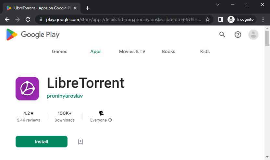Click the LibreTorrent app icon

27,89
